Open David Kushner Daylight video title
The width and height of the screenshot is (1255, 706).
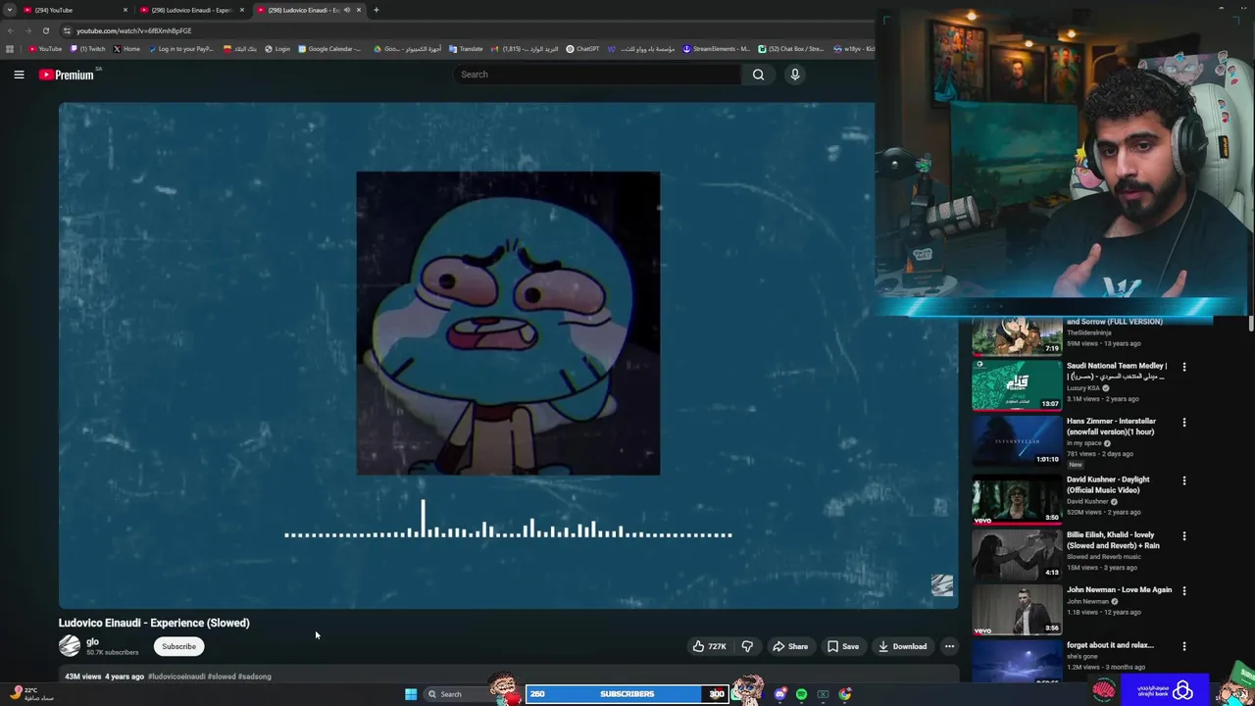click(1108, 484)
